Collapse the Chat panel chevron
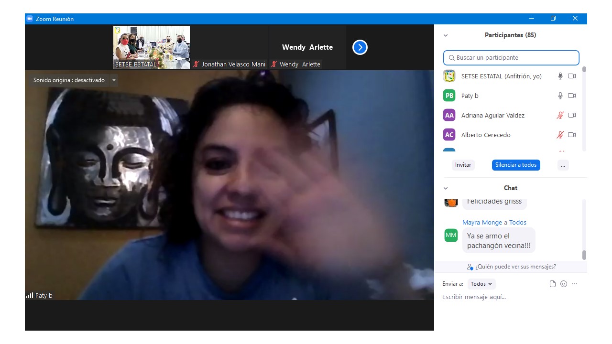The image size is (612, 344). coord(446,188)
